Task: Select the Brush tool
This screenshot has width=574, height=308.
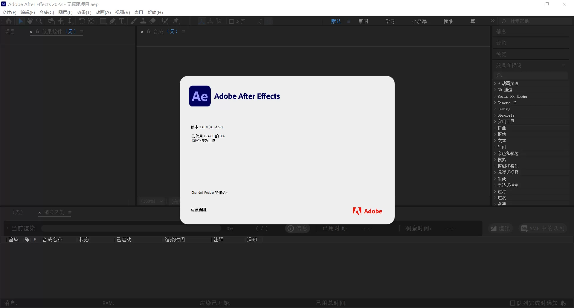Action: click(134, 21)
